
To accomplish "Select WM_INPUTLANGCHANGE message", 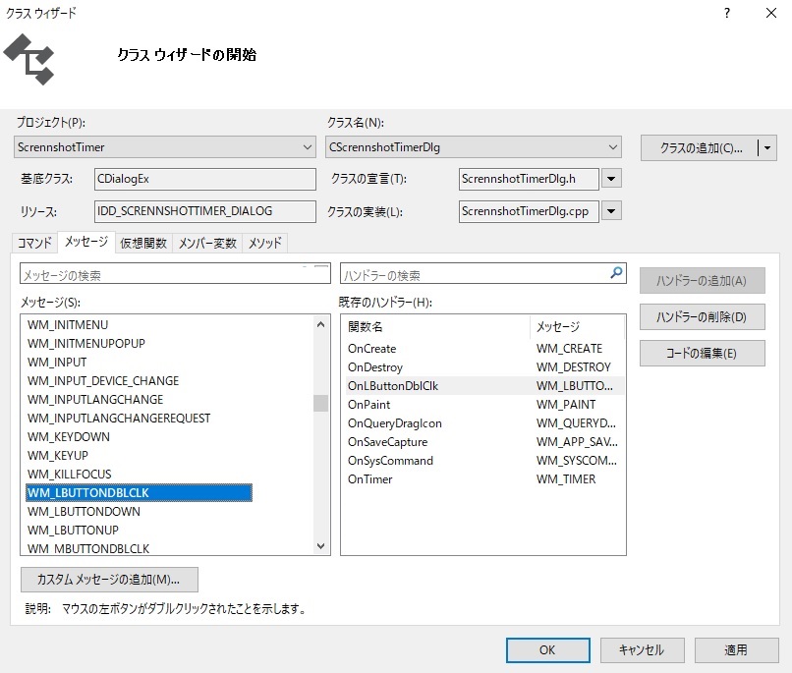I will pos(95,399).
